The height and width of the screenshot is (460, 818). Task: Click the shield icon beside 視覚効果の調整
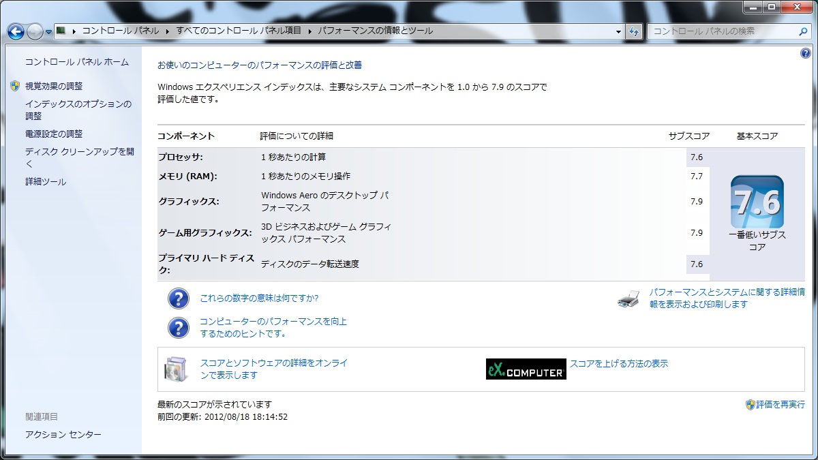pos(16,87)
